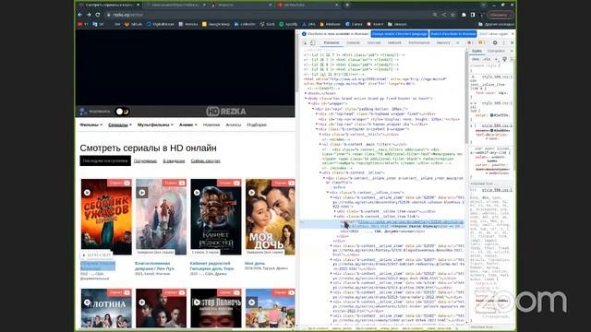Open the Spotify bookmark
Viewport: 591px width, 332px height.
click(288, 24)
